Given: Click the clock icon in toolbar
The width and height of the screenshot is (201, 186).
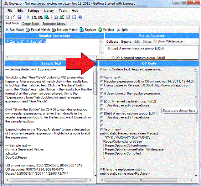Looking at the screenshot, I should coord(74,17).
